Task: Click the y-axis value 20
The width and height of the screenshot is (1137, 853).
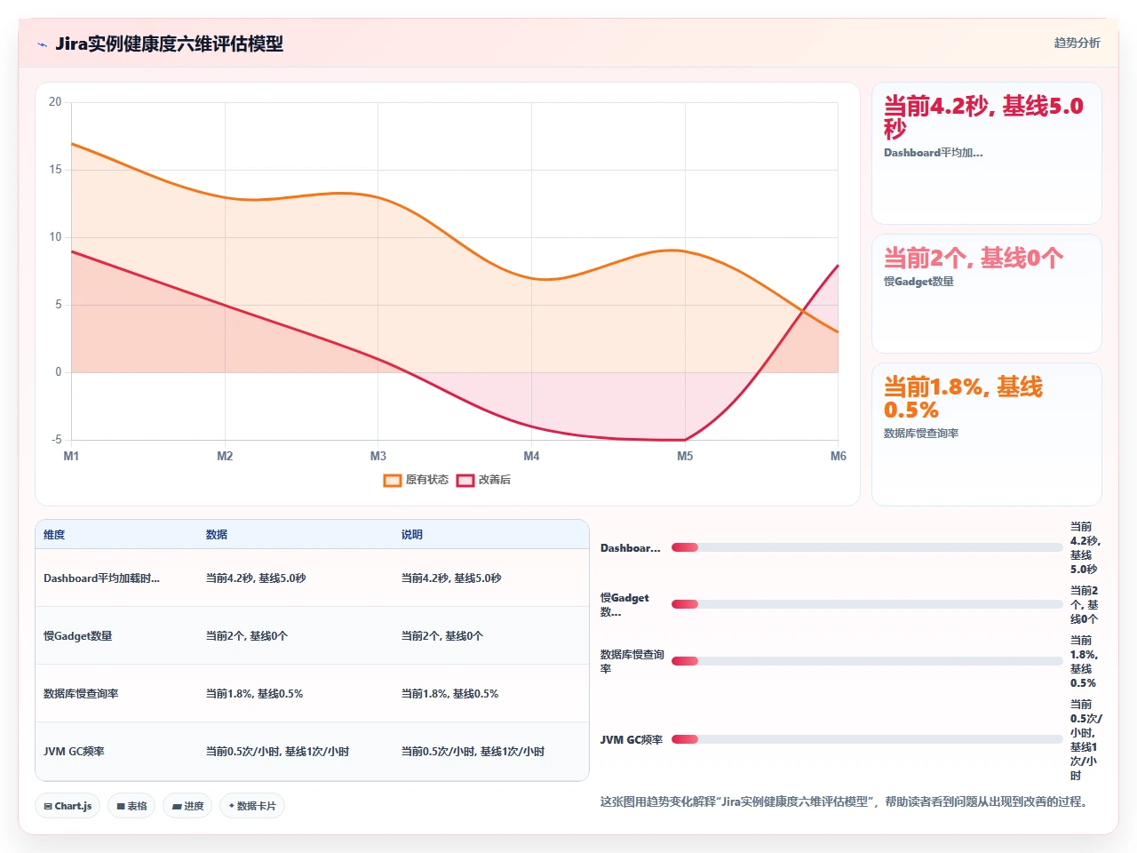Action: tap(55, 102)
